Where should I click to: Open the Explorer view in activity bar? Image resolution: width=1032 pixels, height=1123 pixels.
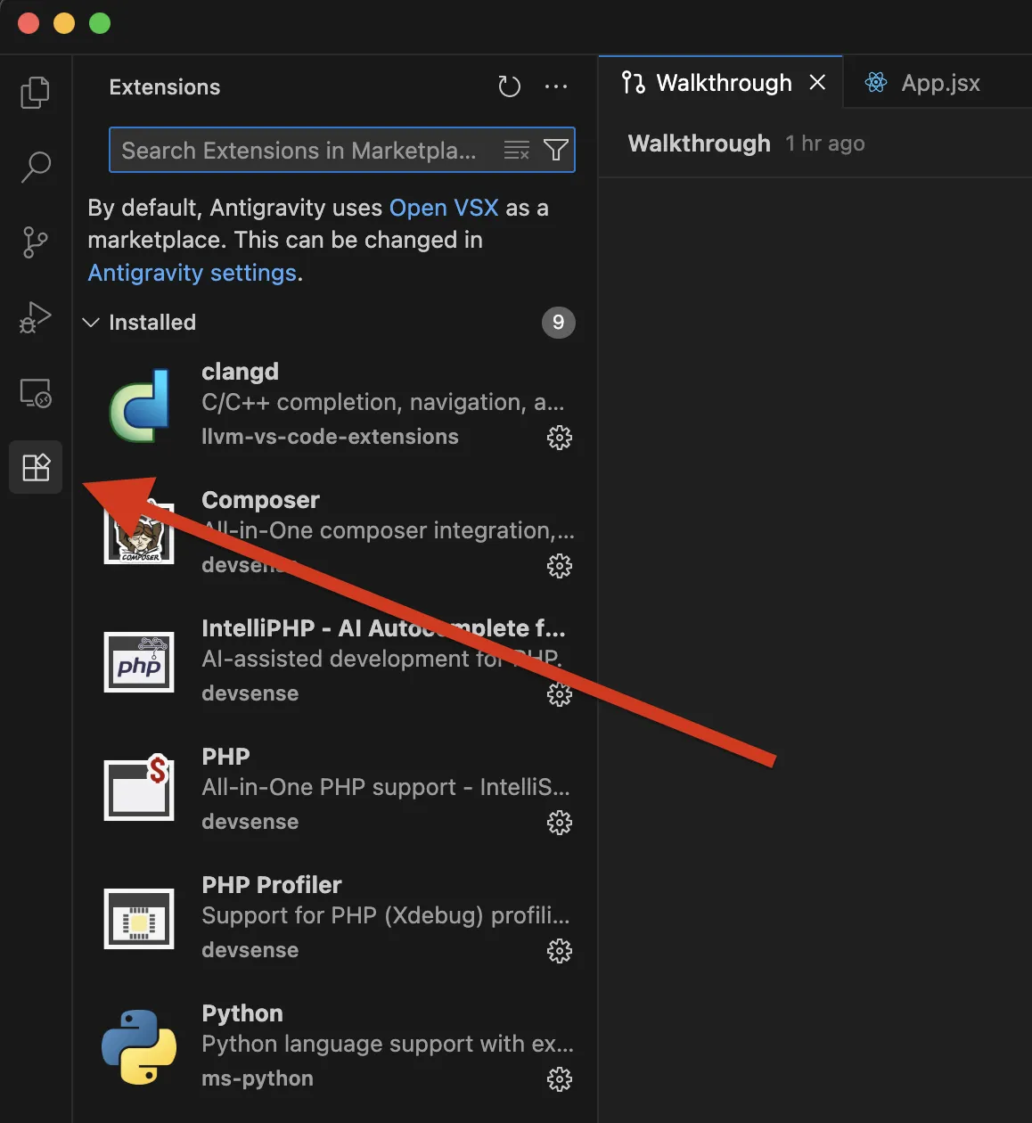click(x=36, y=93)
